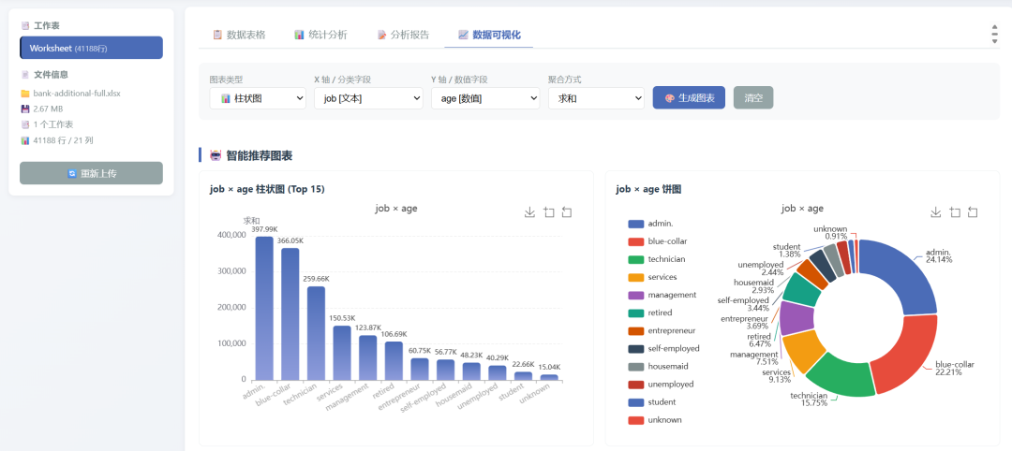Image resolution: width=1012 pixels, height=451 pixels.
Task: Toggle unemployed series in pie legend
Action: pos(661,384)
